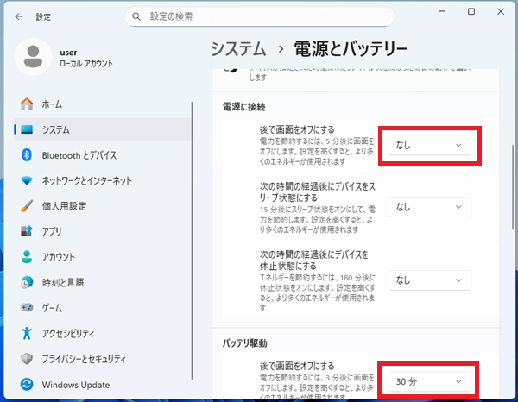Click the アカウント person icon
Viewport: 518px width, 402px height.
tap(27, 257)
